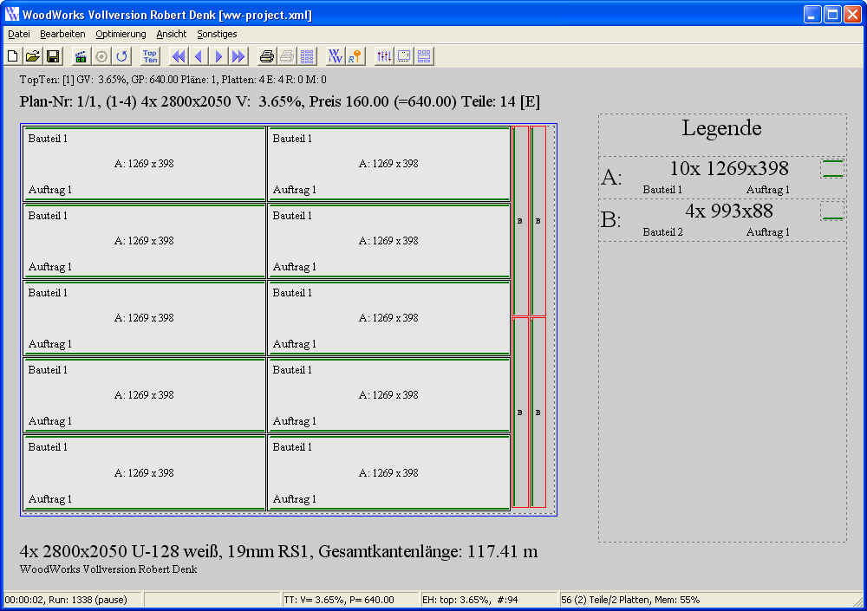The image size is (867, 611).
Task: Restart the optimization process
Action: (x=123, y=55)
